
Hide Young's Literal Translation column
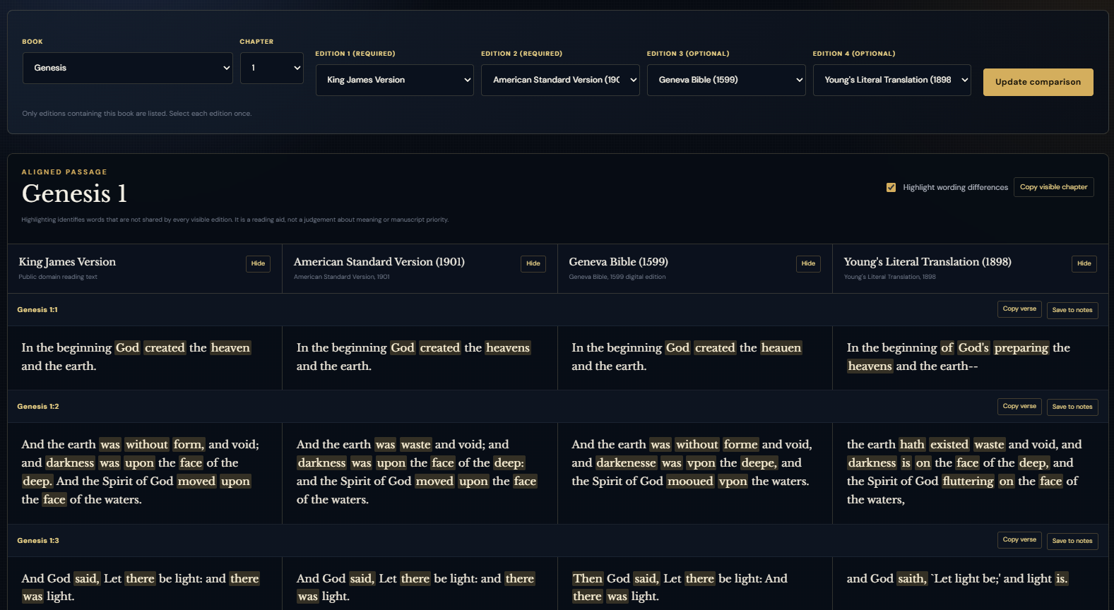tap(1084, 263)
